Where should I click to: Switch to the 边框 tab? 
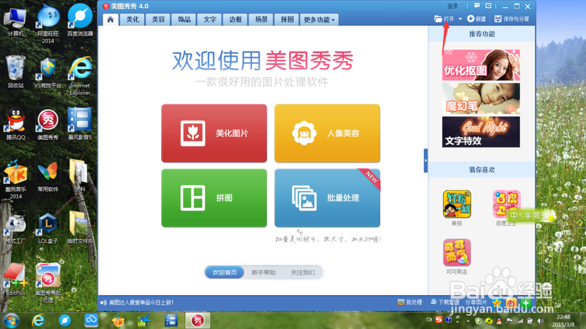tap(236, 19)
